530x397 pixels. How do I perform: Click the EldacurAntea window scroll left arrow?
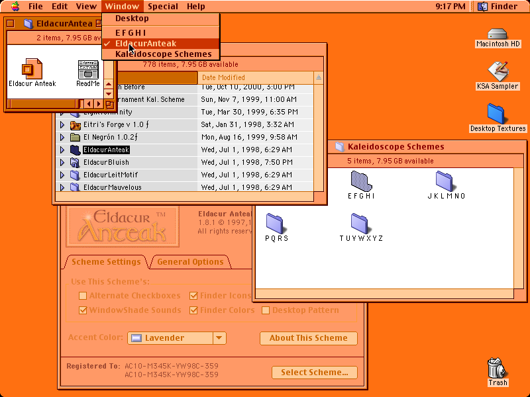pyautogui.click(x=89, y=104)
